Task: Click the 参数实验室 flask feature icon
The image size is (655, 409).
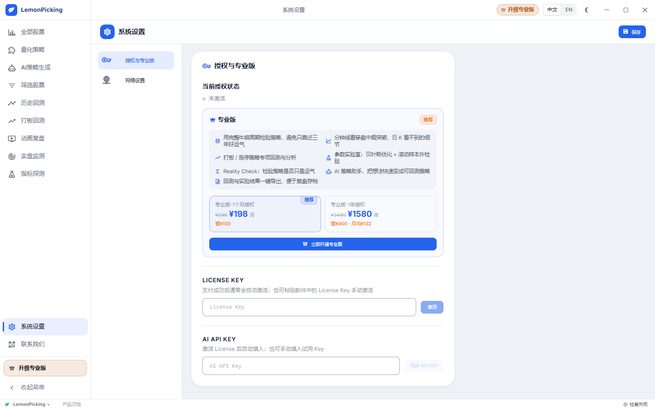Action: [x=328, y=158]
